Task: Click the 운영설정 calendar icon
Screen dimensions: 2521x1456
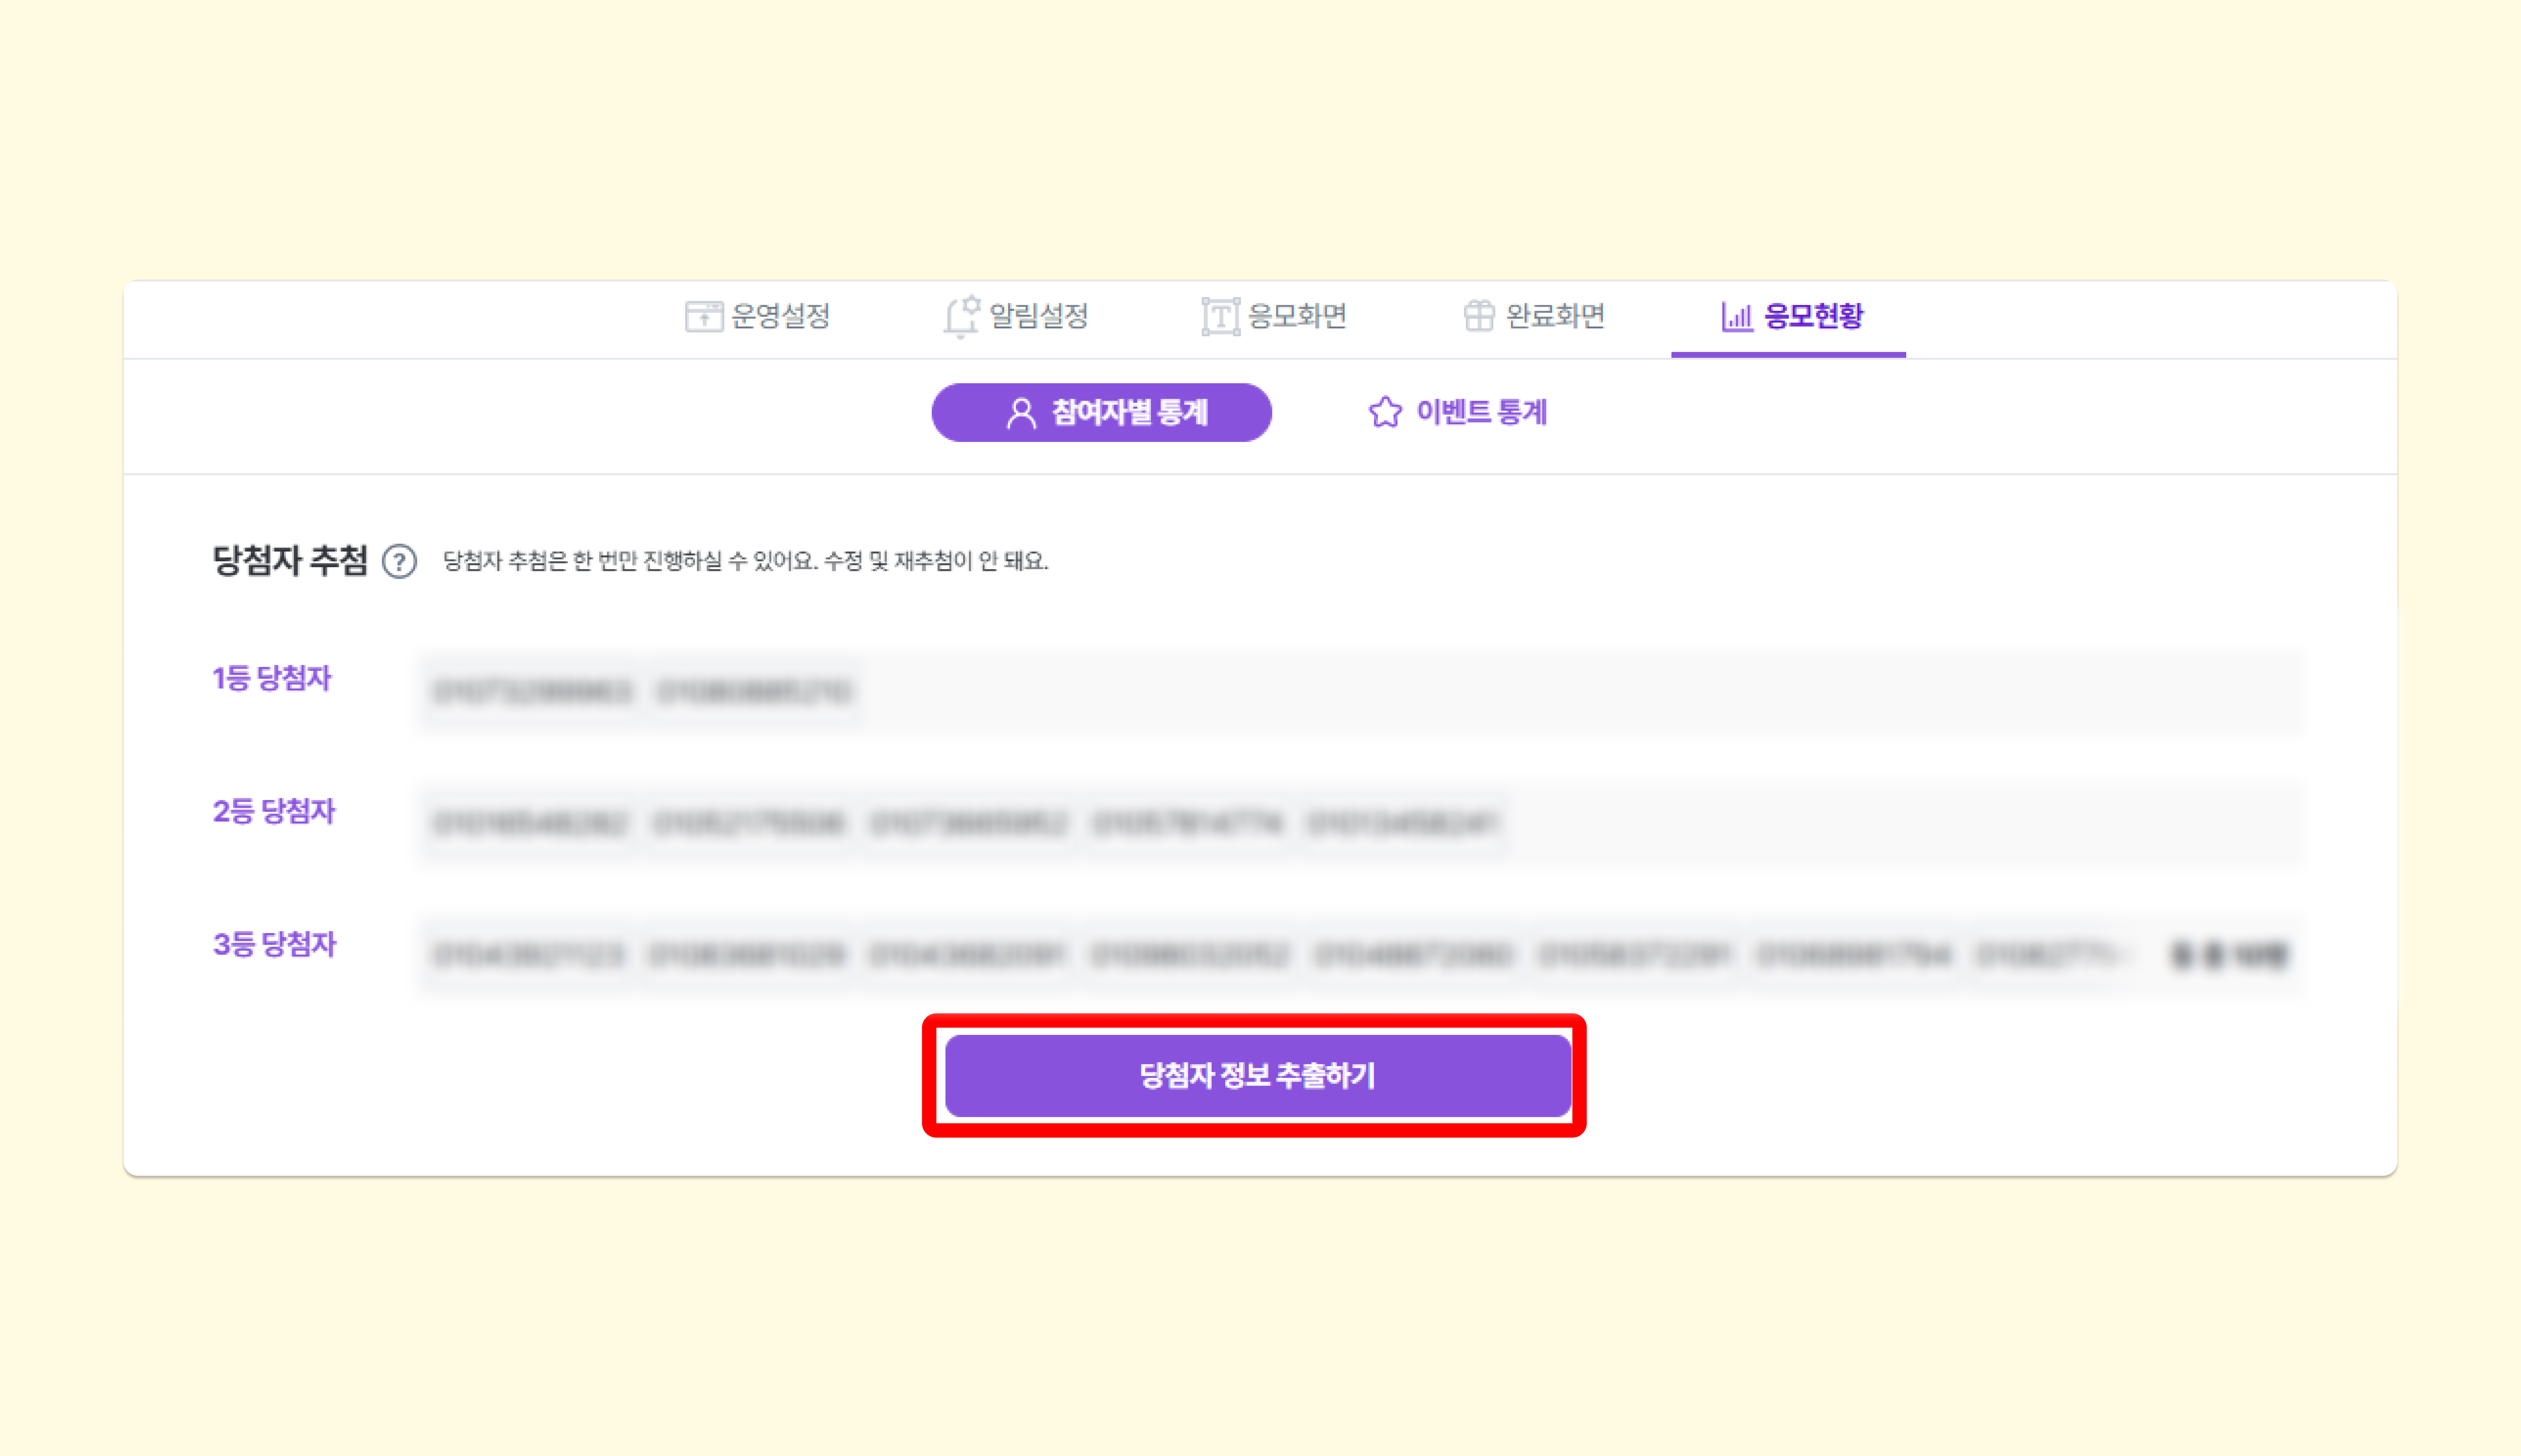Action: point(703,316)
